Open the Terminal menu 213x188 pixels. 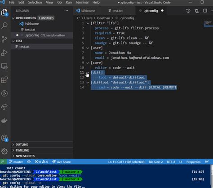82,2
